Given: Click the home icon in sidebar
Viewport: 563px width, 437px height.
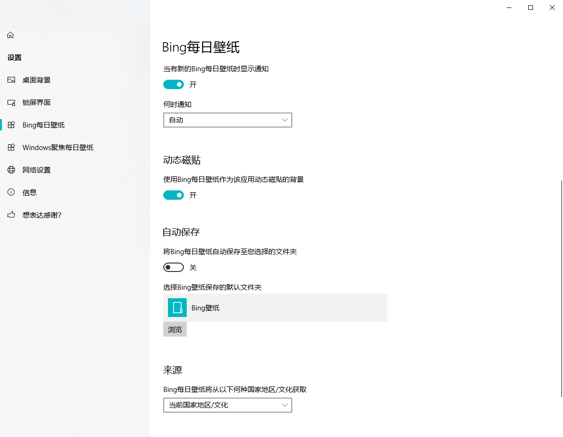Looking at the screenshot, I should [x=10, y=35].
